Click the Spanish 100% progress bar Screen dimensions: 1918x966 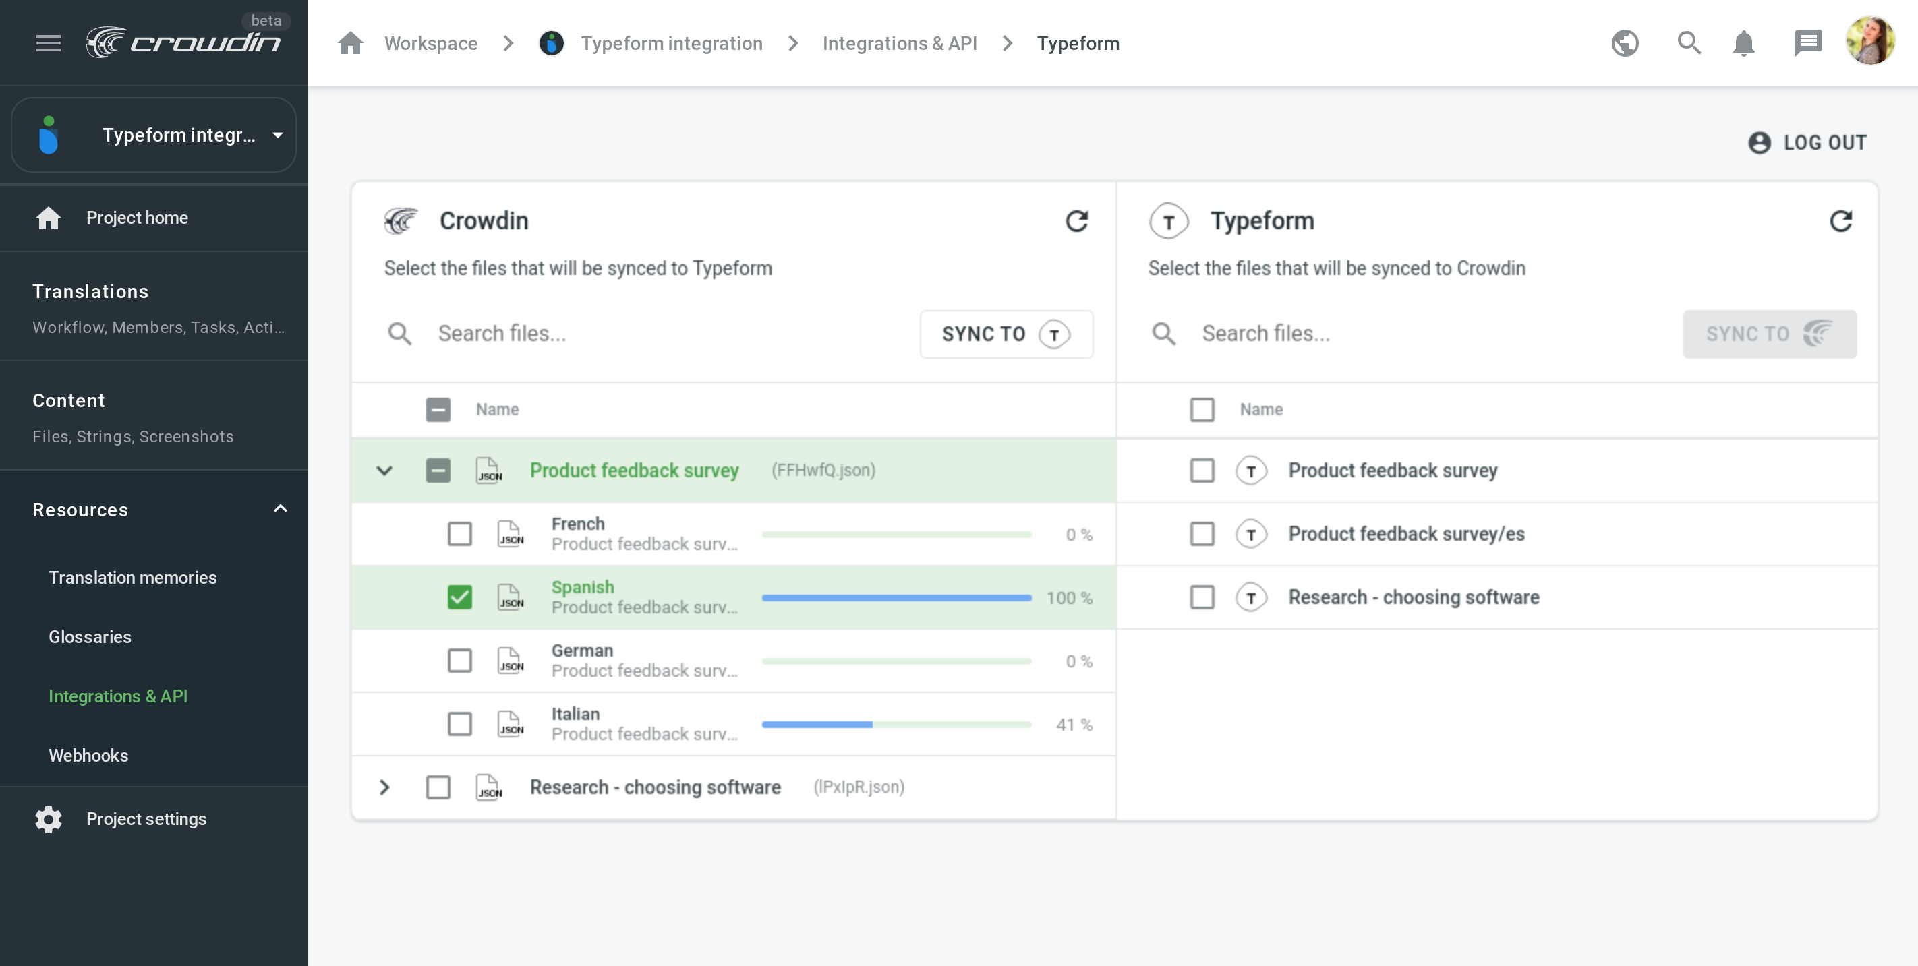coord(896,598)
